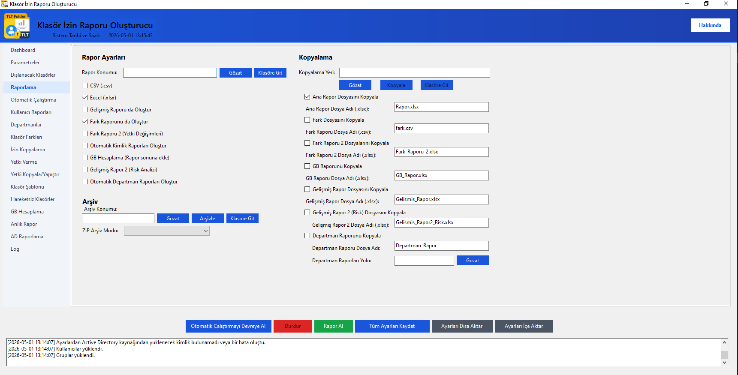Click the Kopyala button
This screenshot has width=738, height=375.
pyautogui.click(x=396, y=85)
